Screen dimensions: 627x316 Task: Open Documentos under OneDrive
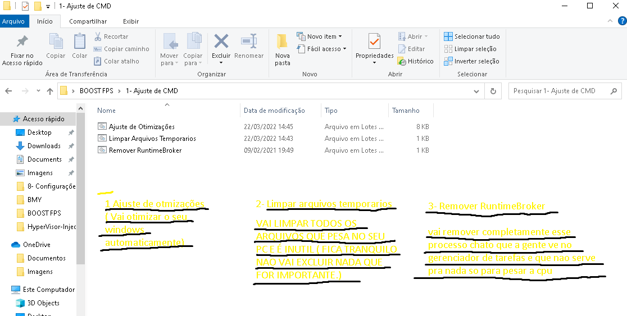tap(46, 258)
